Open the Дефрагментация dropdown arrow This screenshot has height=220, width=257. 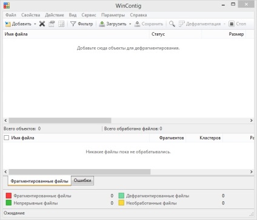[x=224, y=24]
